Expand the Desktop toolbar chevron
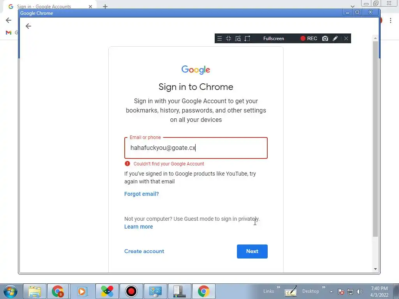This screenshot has width=399, height=299. pos(323,287)
